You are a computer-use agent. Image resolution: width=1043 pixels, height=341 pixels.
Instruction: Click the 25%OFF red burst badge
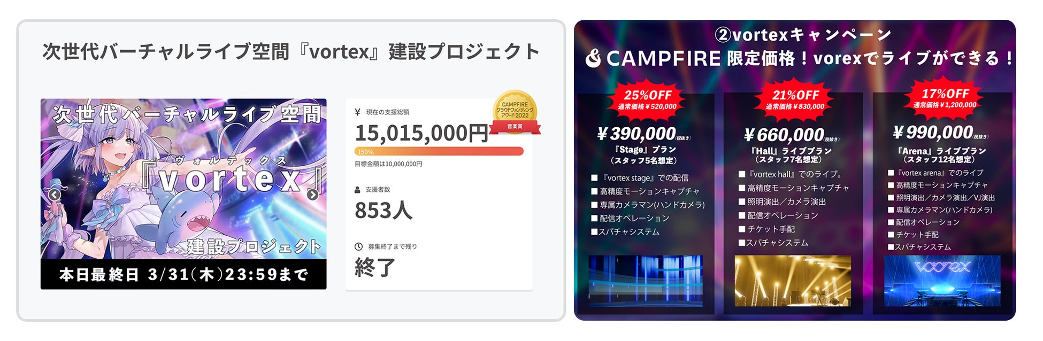coord(647,98)
